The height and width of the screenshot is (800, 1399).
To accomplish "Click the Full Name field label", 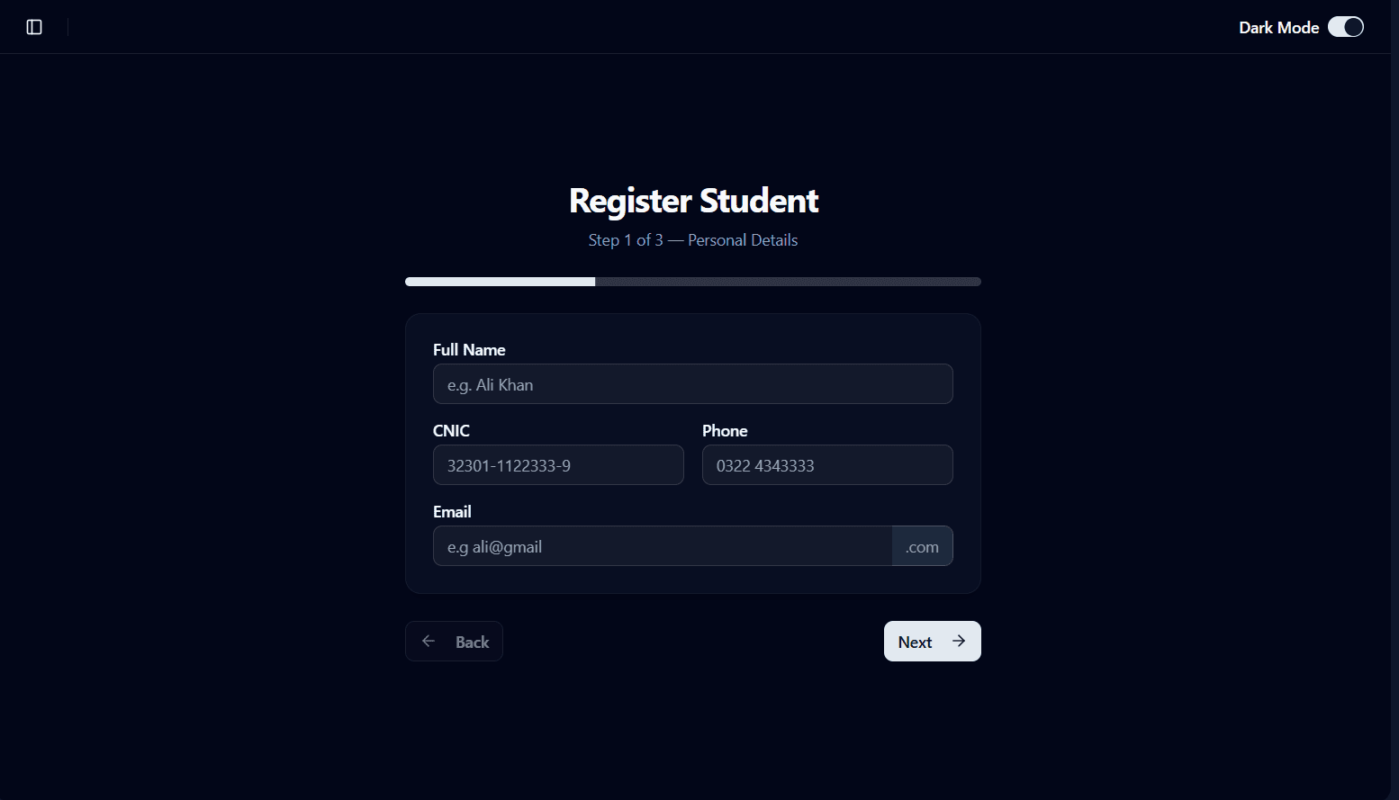I will [469, 349].
